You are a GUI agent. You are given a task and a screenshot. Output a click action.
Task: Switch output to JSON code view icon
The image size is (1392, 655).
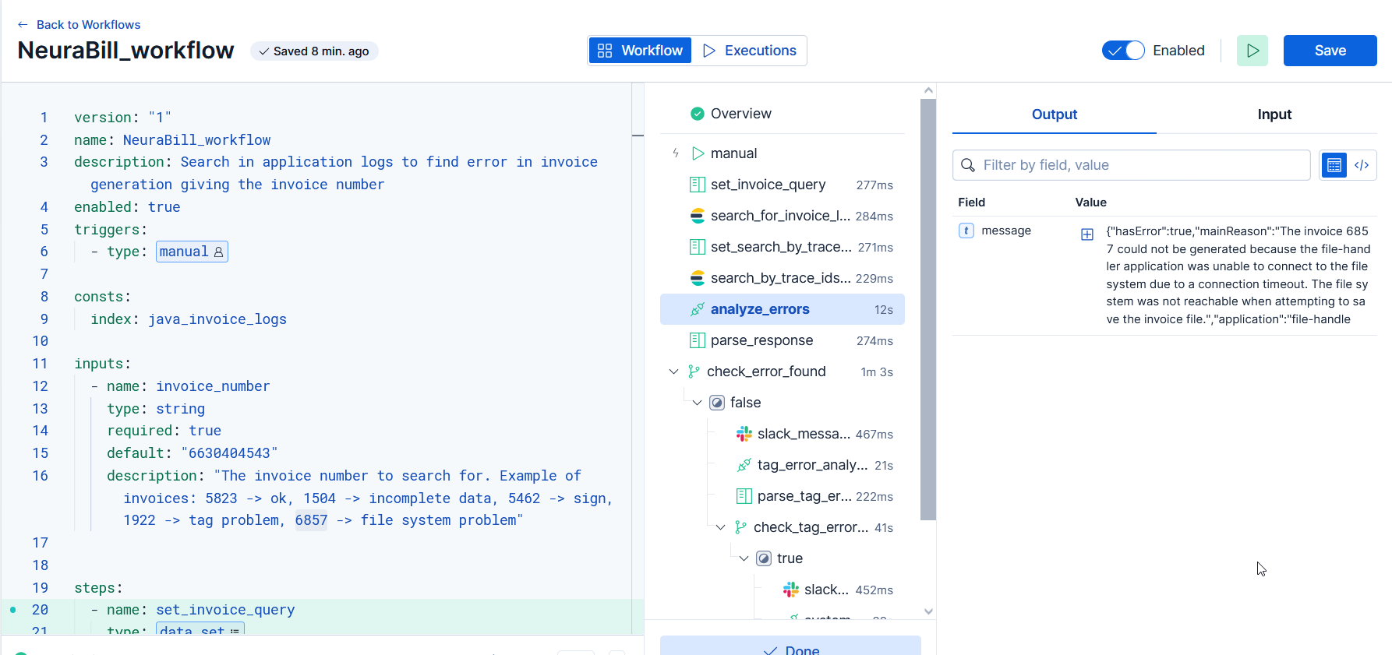pos(1362,165)
